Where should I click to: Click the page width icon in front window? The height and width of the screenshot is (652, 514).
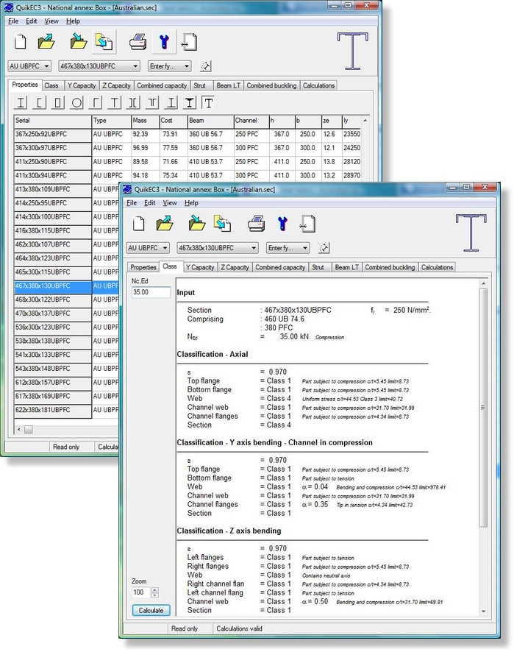click(307, 224)
